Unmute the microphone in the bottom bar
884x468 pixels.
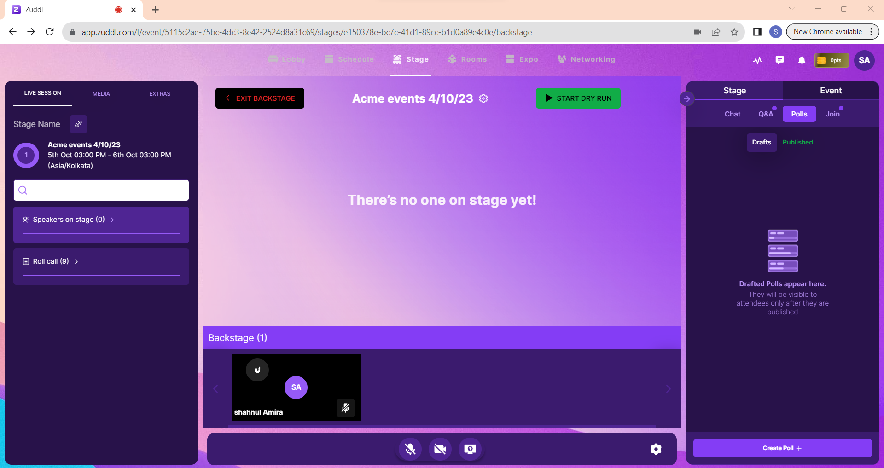click(410, 449)
